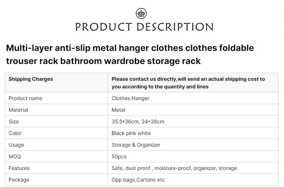Click the multi-layer hanger product title
Image resolution: width=284 pixels, height=187 pixels.
tap(130, 55)
